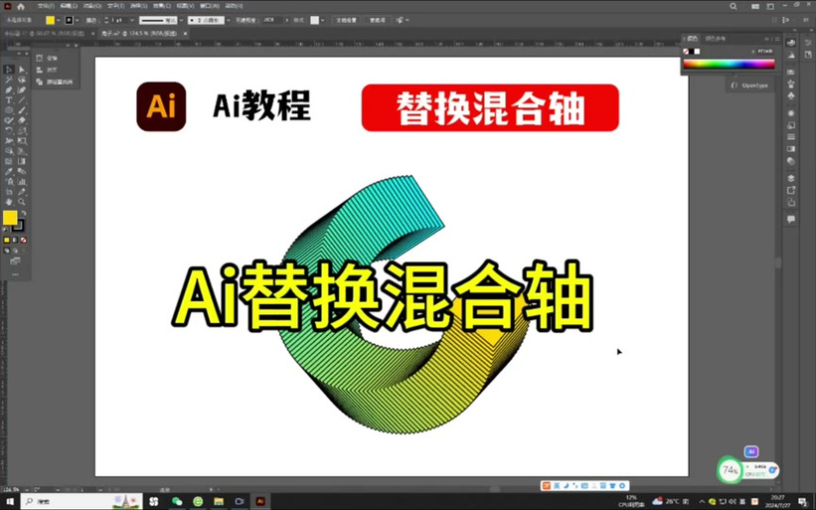
Task: Switch to the first document tab
Action: pyautogui.click(x=45, y=34)
